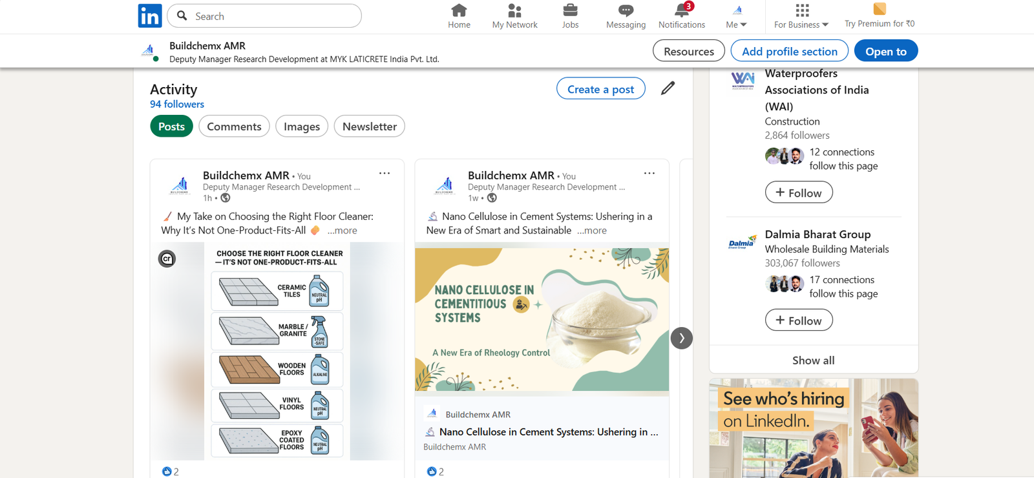The image size is (1034, 478).
Task: Open the Messaging chat icon
Action: tap(626, 10)
